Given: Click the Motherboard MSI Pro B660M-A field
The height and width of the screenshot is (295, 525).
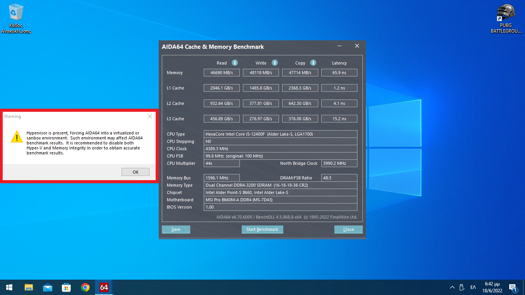Looking at the screenshot, I should click(281, 200).
